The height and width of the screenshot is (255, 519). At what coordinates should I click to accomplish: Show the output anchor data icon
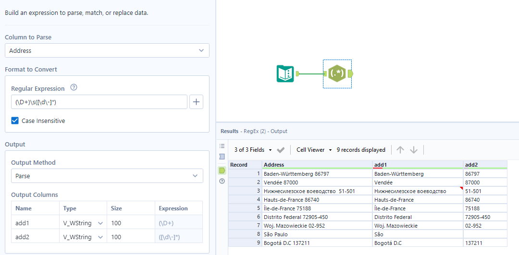point(222,170)
